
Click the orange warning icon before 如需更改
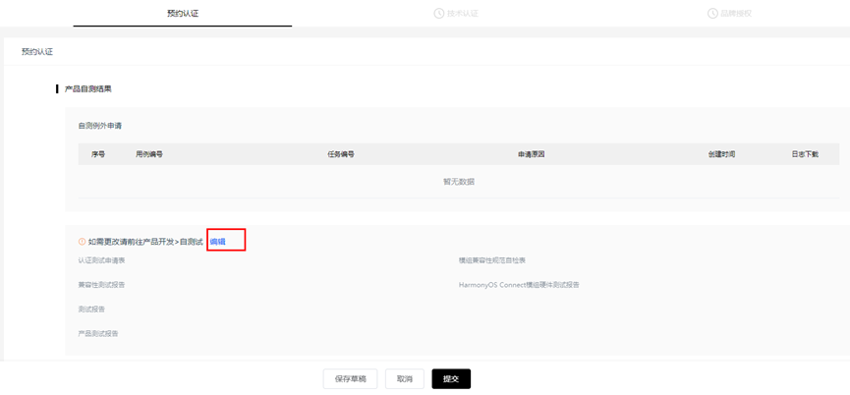point(82,242)
